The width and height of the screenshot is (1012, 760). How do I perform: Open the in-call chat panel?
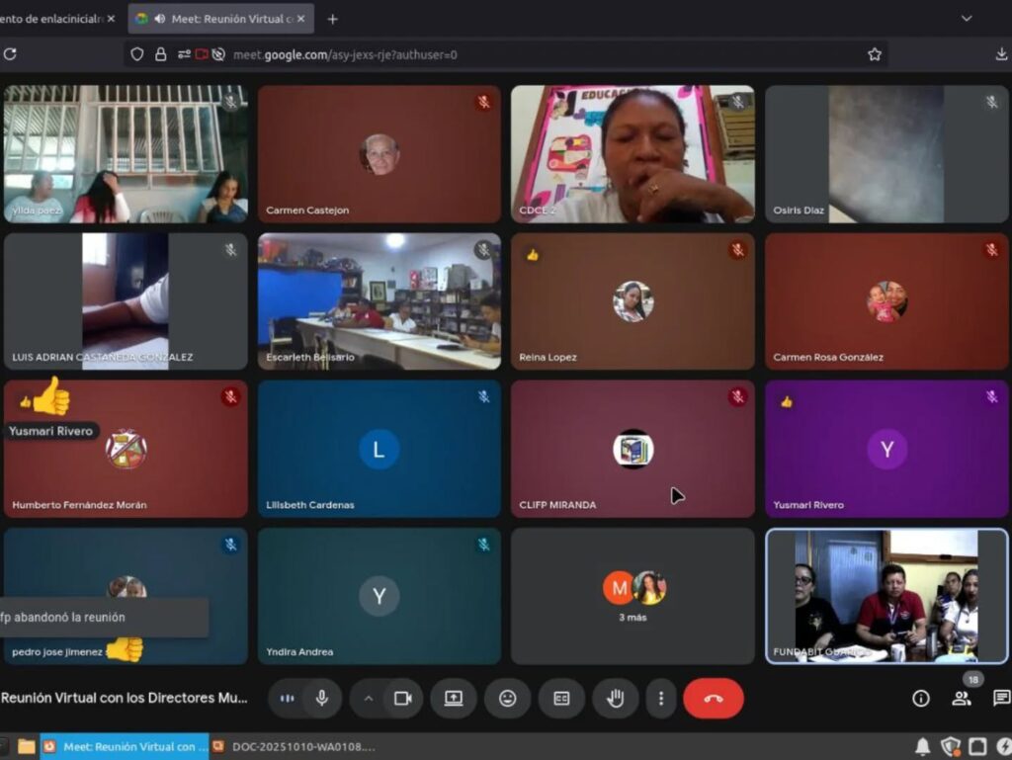point(1000,699)
